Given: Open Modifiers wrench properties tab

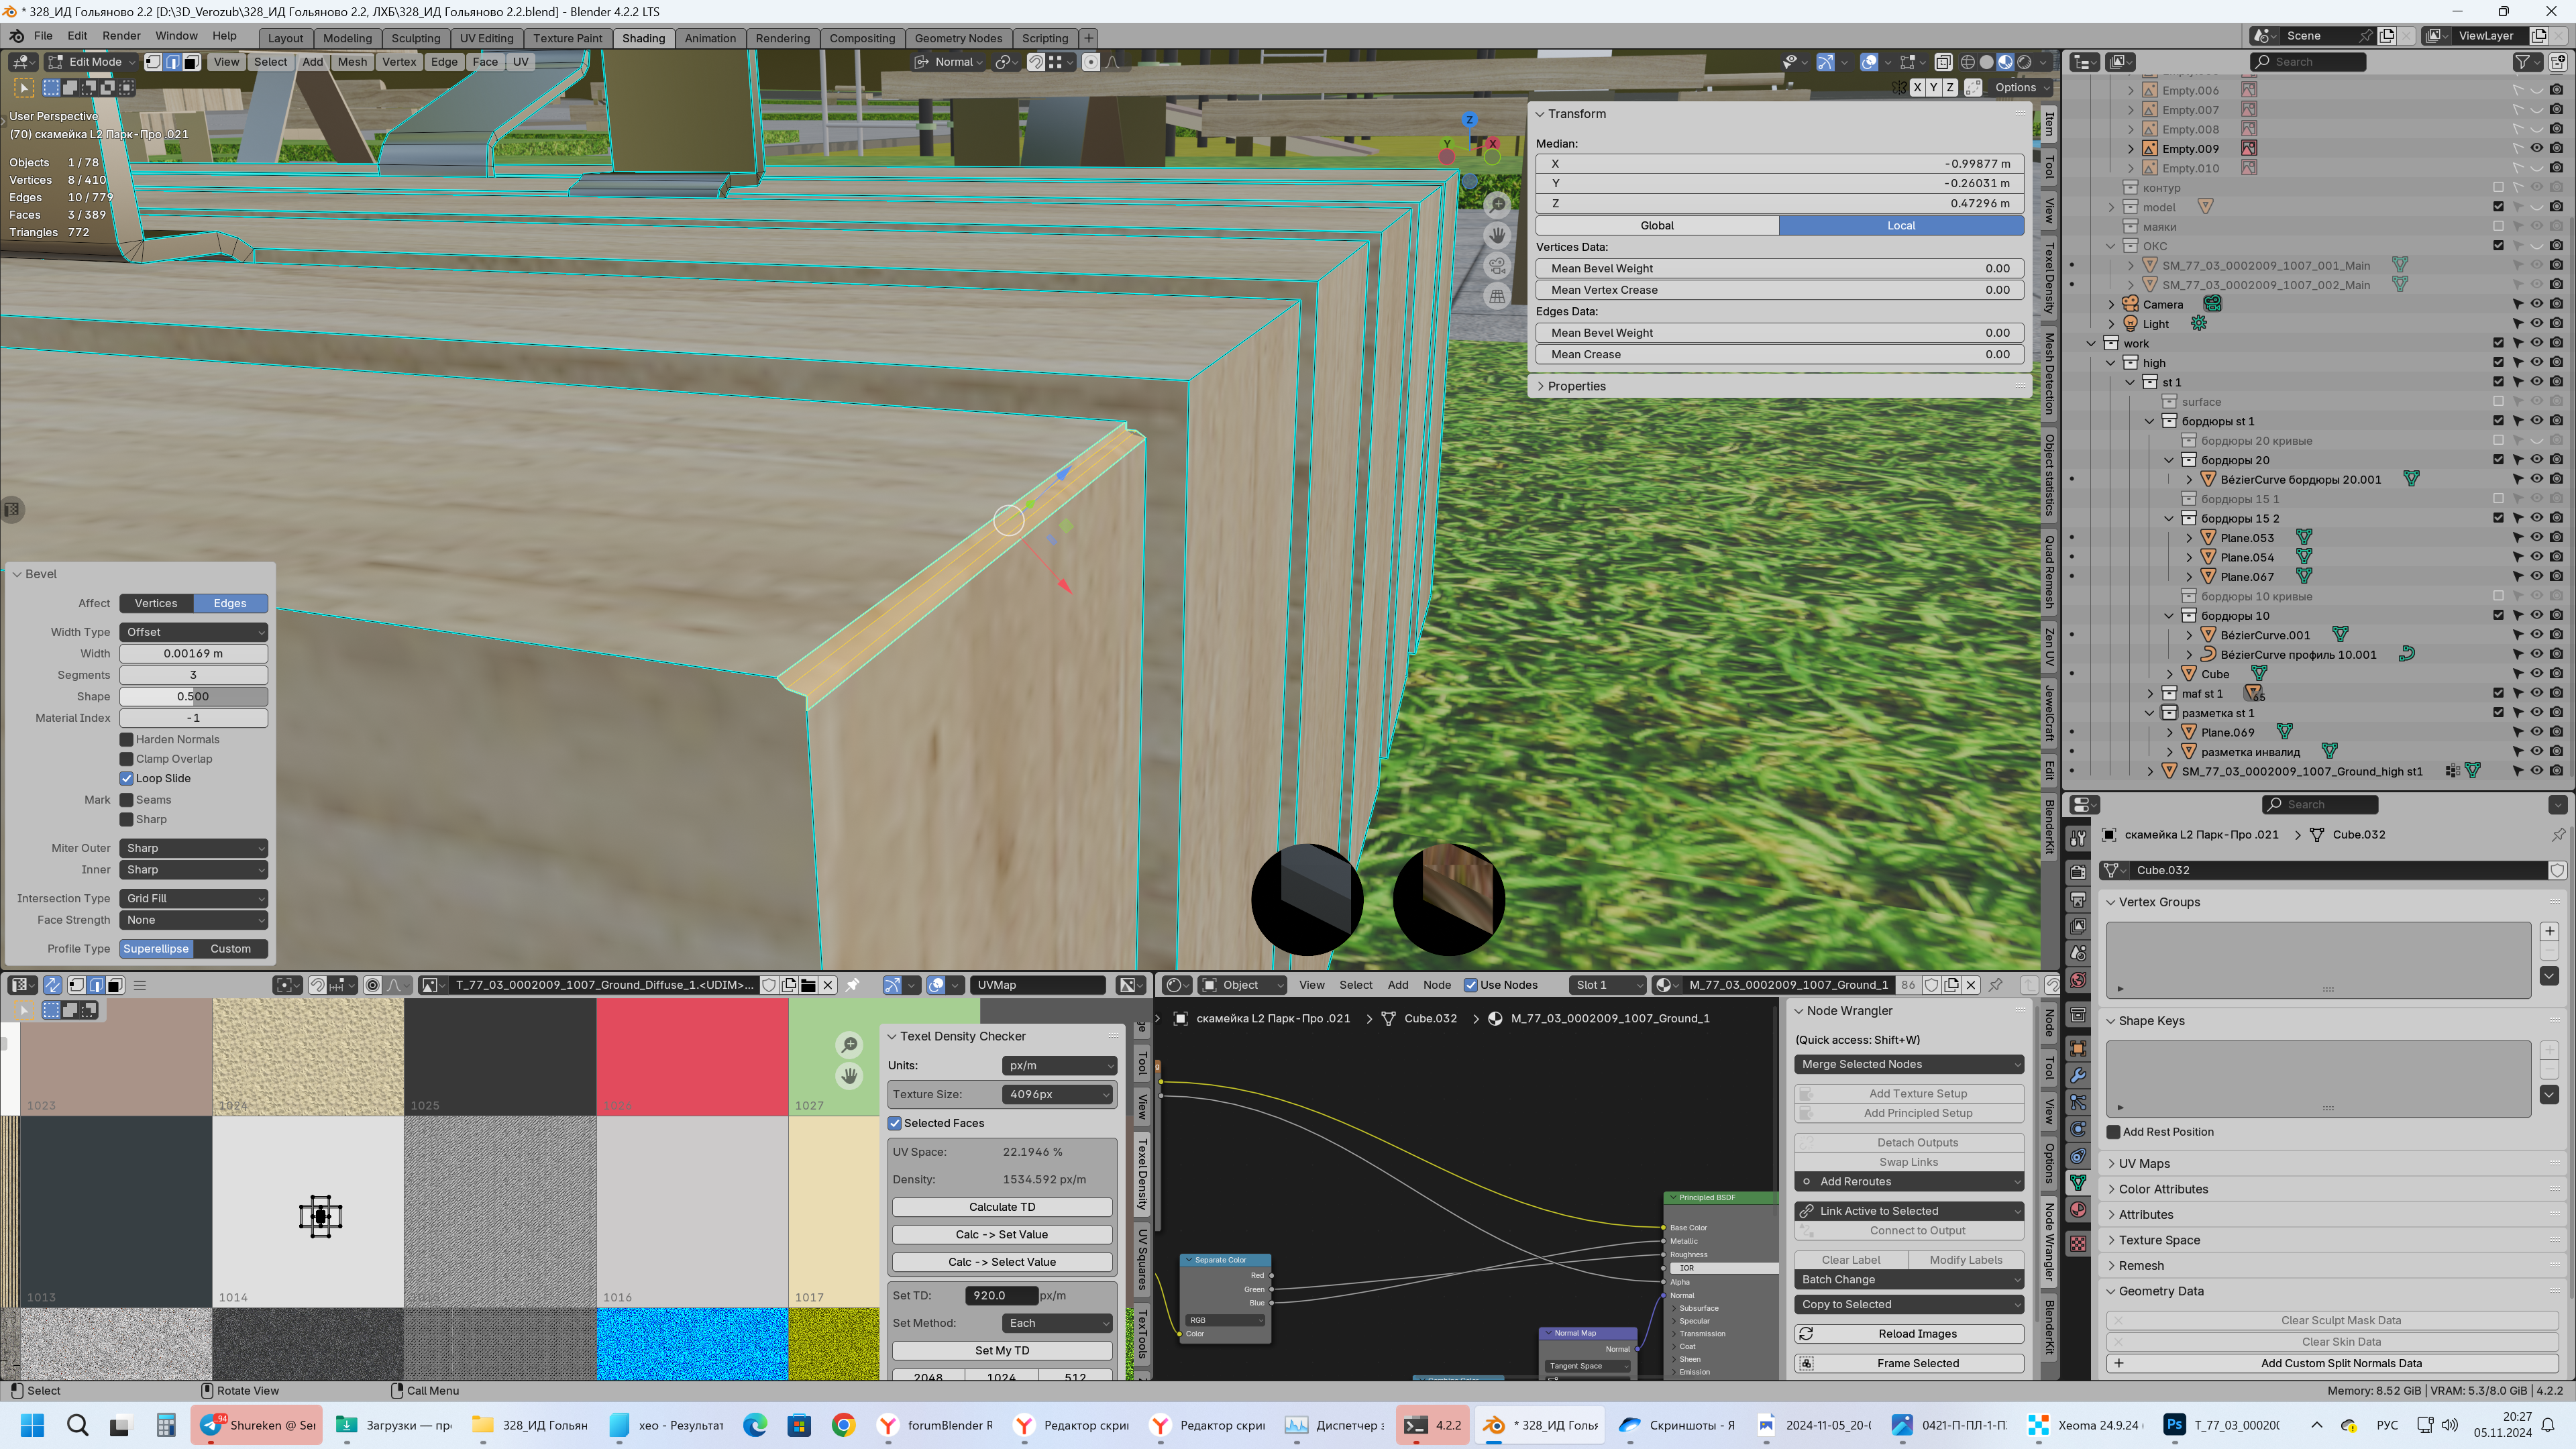Looking at the screenshot, I should coord(2078,1076).
